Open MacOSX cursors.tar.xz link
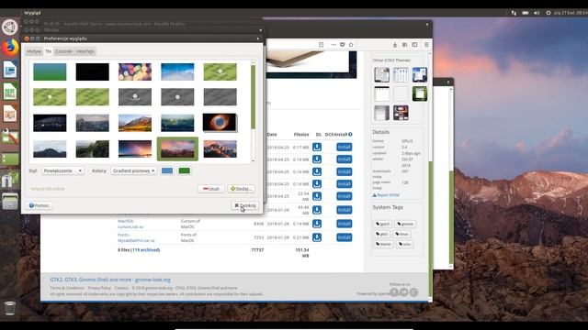The image size is (588, 330). 130,224
